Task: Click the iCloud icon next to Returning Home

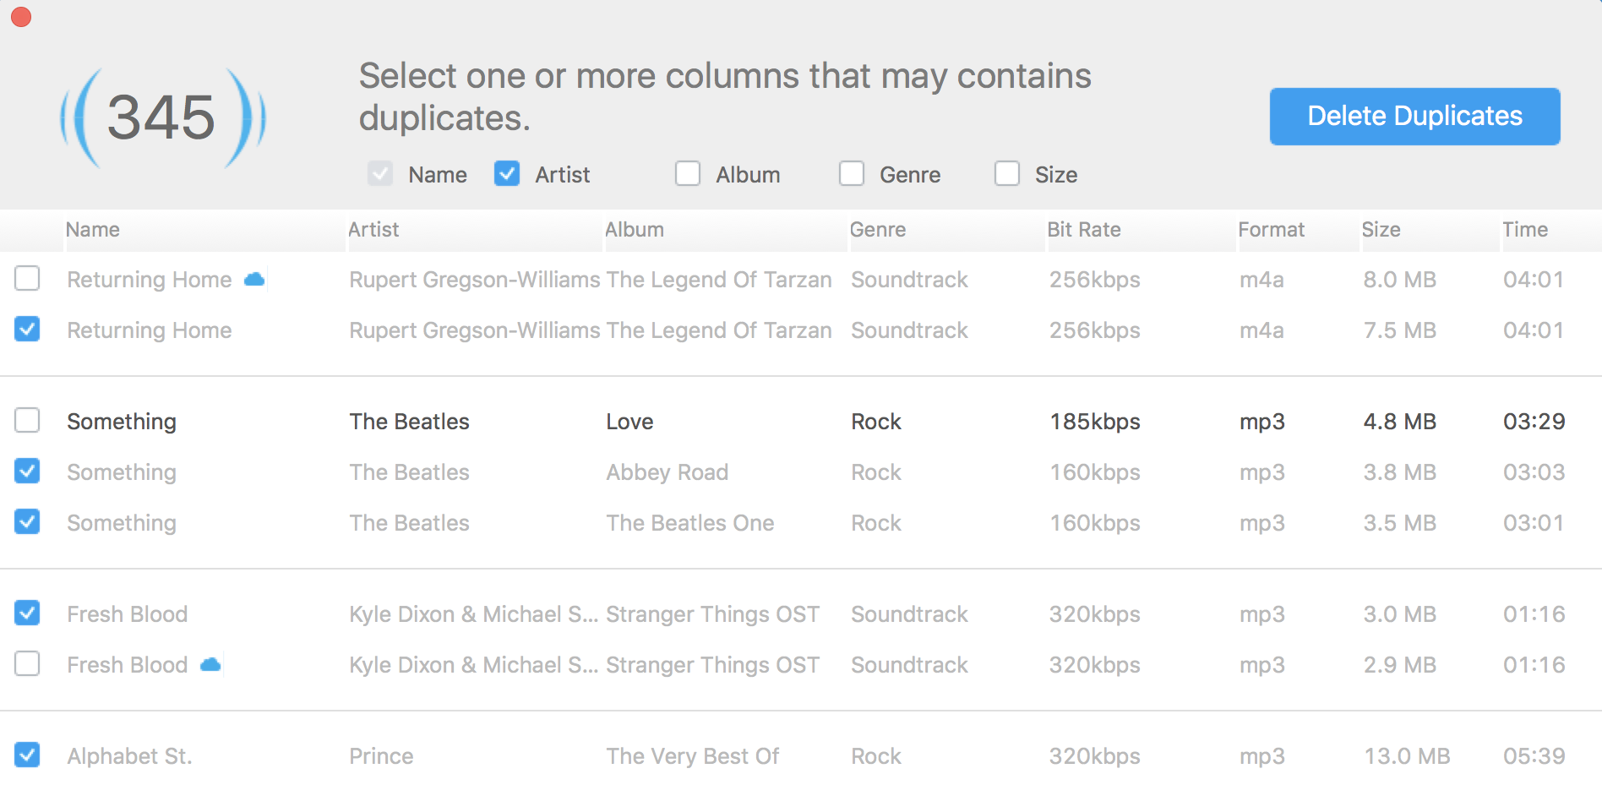Action: [254, 279]
